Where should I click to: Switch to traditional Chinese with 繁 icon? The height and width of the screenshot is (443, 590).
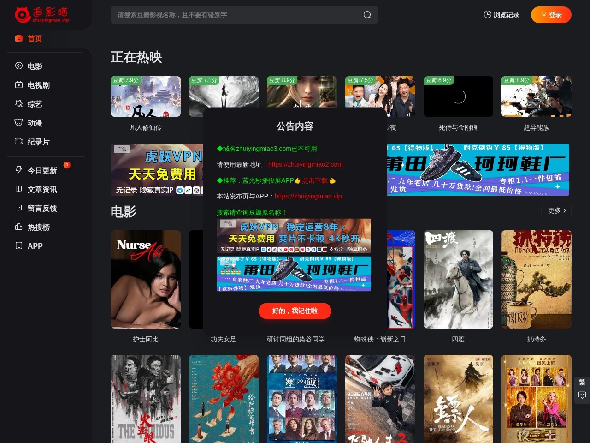pyautogui.click(x=582, y=382)
